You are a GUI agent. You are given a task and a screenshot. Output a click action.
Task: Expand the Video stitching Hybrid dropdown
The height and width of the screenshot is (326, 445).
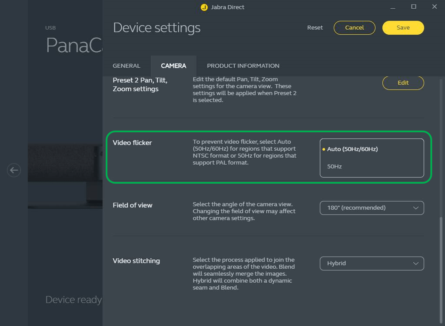point(372,264)
